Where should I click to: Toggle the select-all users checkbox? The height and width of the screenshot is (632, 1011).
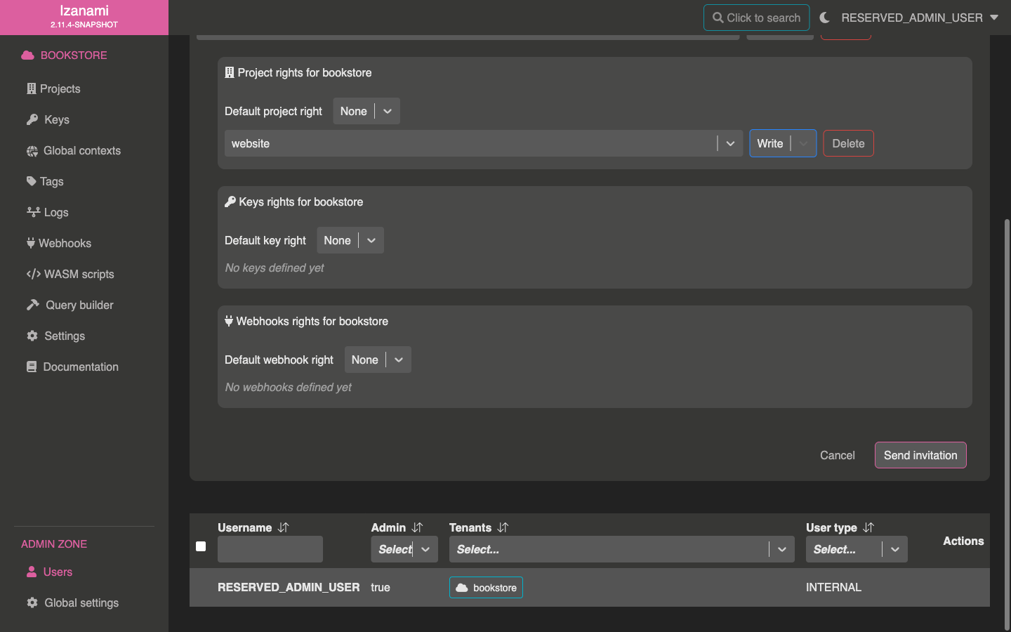pyautogui.click(x=201, y=546)
